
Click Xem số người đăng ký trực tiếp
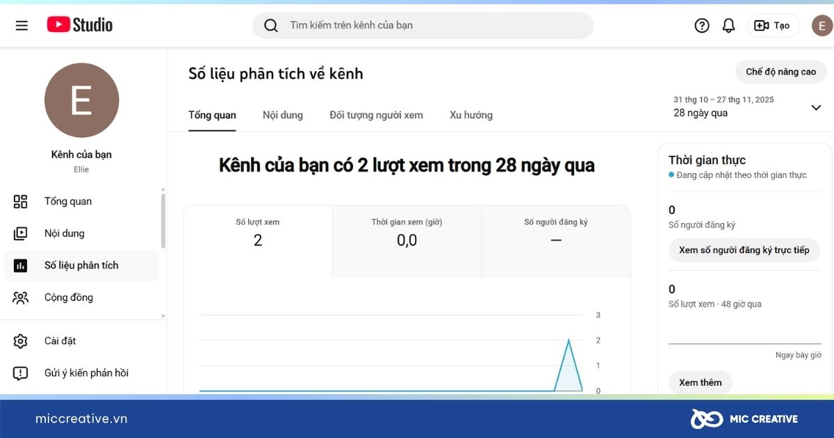(x=744, y=250)
